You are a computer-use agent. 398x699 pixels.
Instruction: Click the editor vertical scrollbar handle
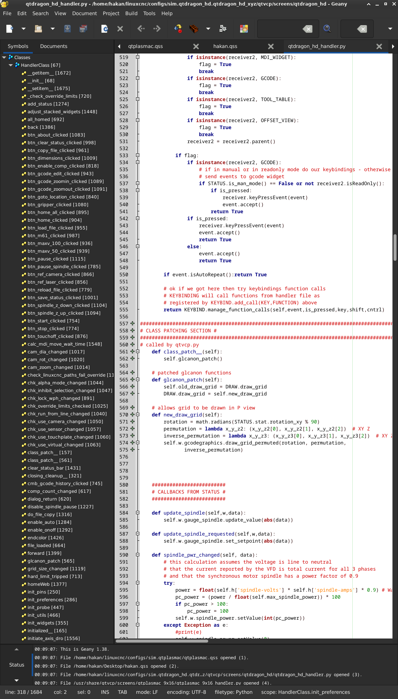pos(395,247)
